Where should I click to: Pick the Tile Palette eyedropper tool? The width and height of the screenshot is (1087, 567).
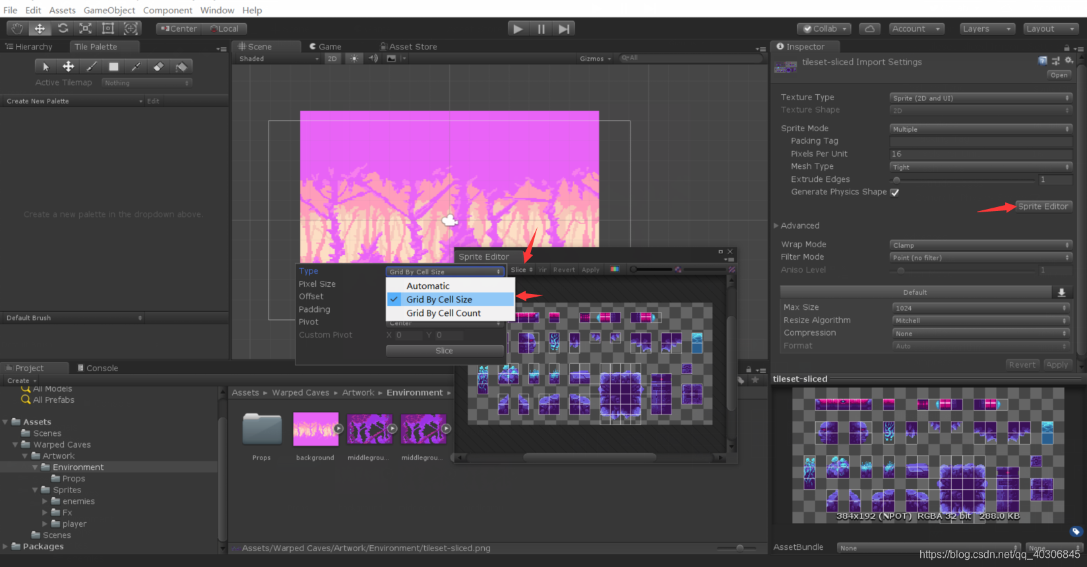(x=136, y=67)
